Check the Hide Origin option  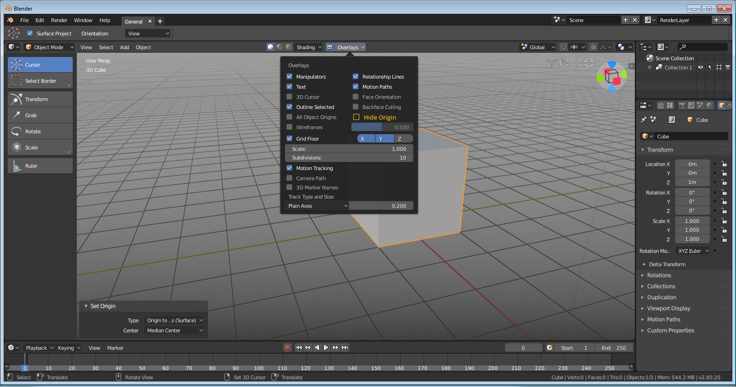coord(356,117)
